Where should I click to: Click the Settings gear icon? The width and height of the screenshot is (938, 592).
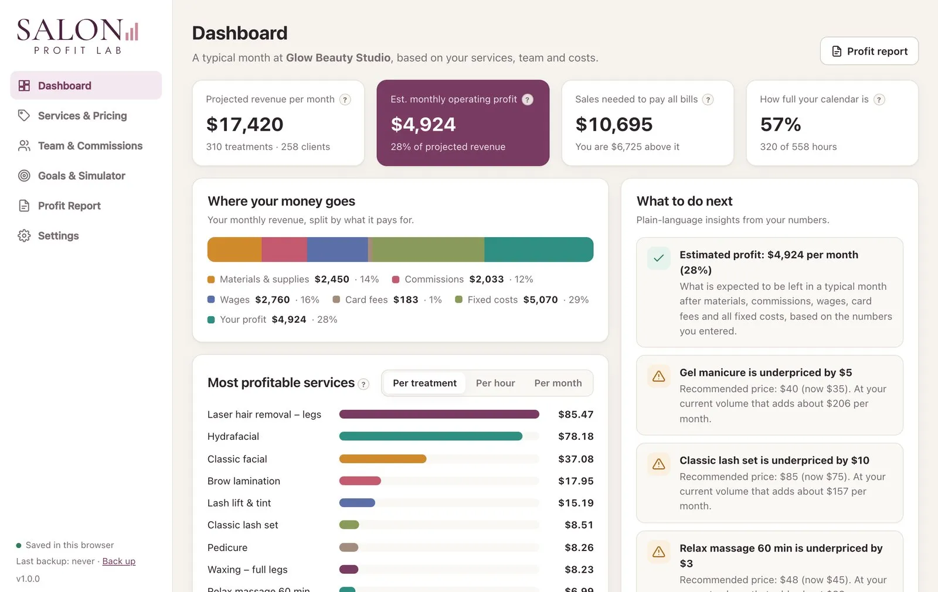(24, 235)
